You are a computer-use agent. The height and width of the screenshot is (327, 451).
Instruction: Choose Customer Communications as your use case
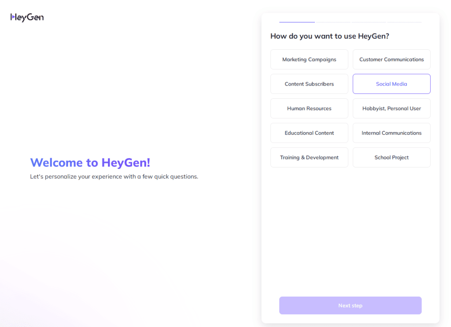[391, 59]
